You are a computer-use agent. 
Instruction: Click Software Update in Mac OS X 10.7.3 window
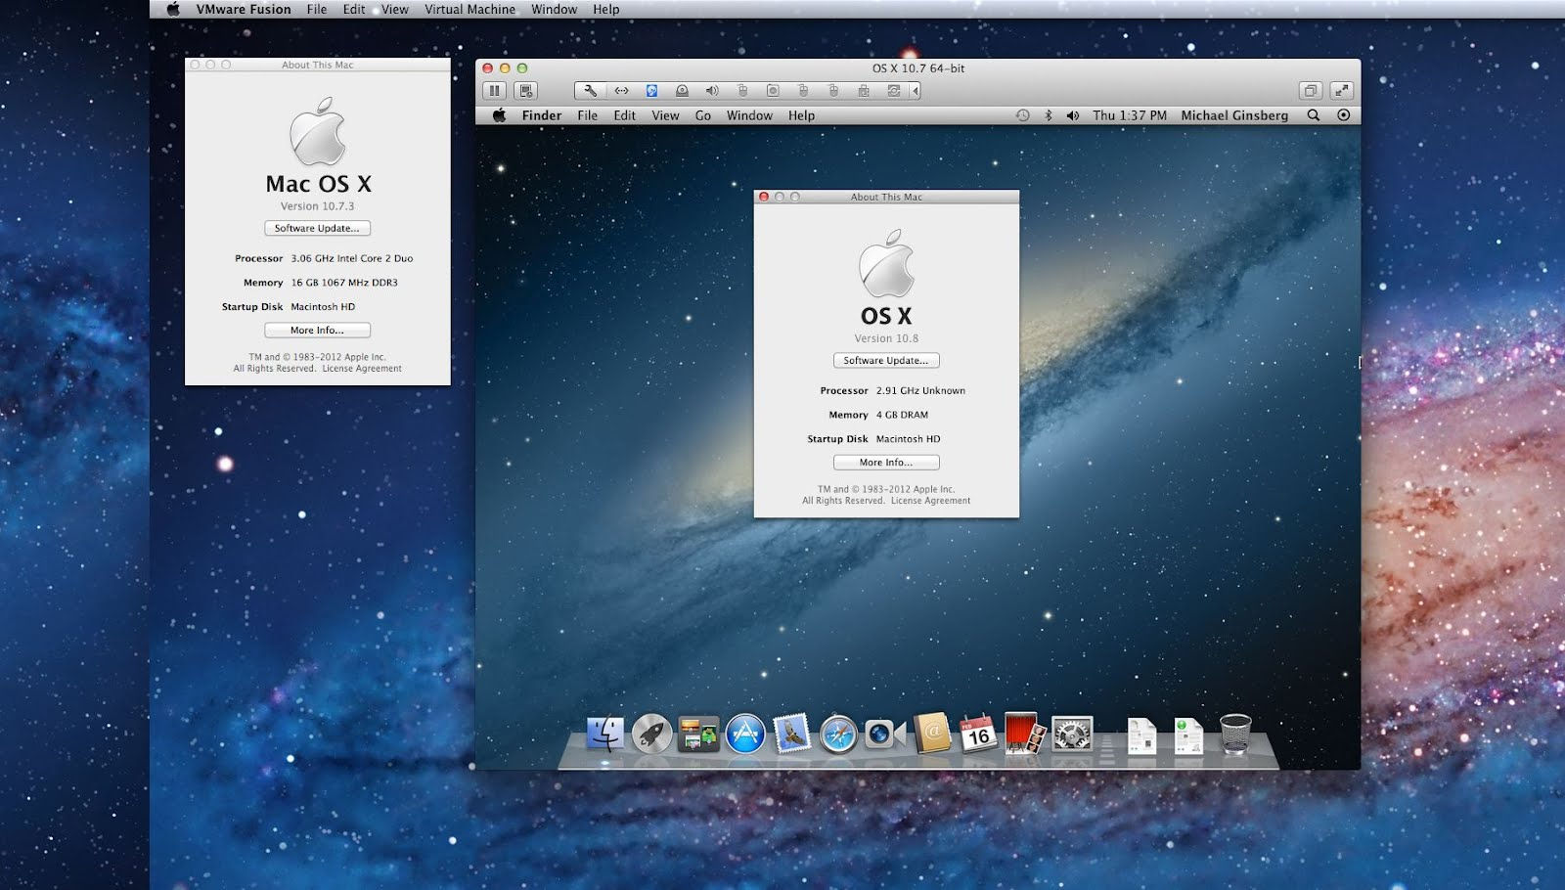[317, 228]
